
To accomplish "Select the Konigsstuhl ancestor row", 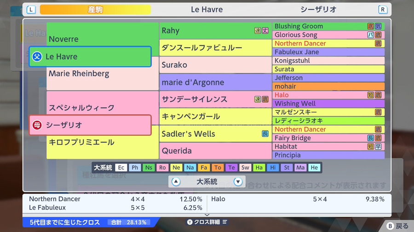I will pyautogui.click(x=328, y=61).
